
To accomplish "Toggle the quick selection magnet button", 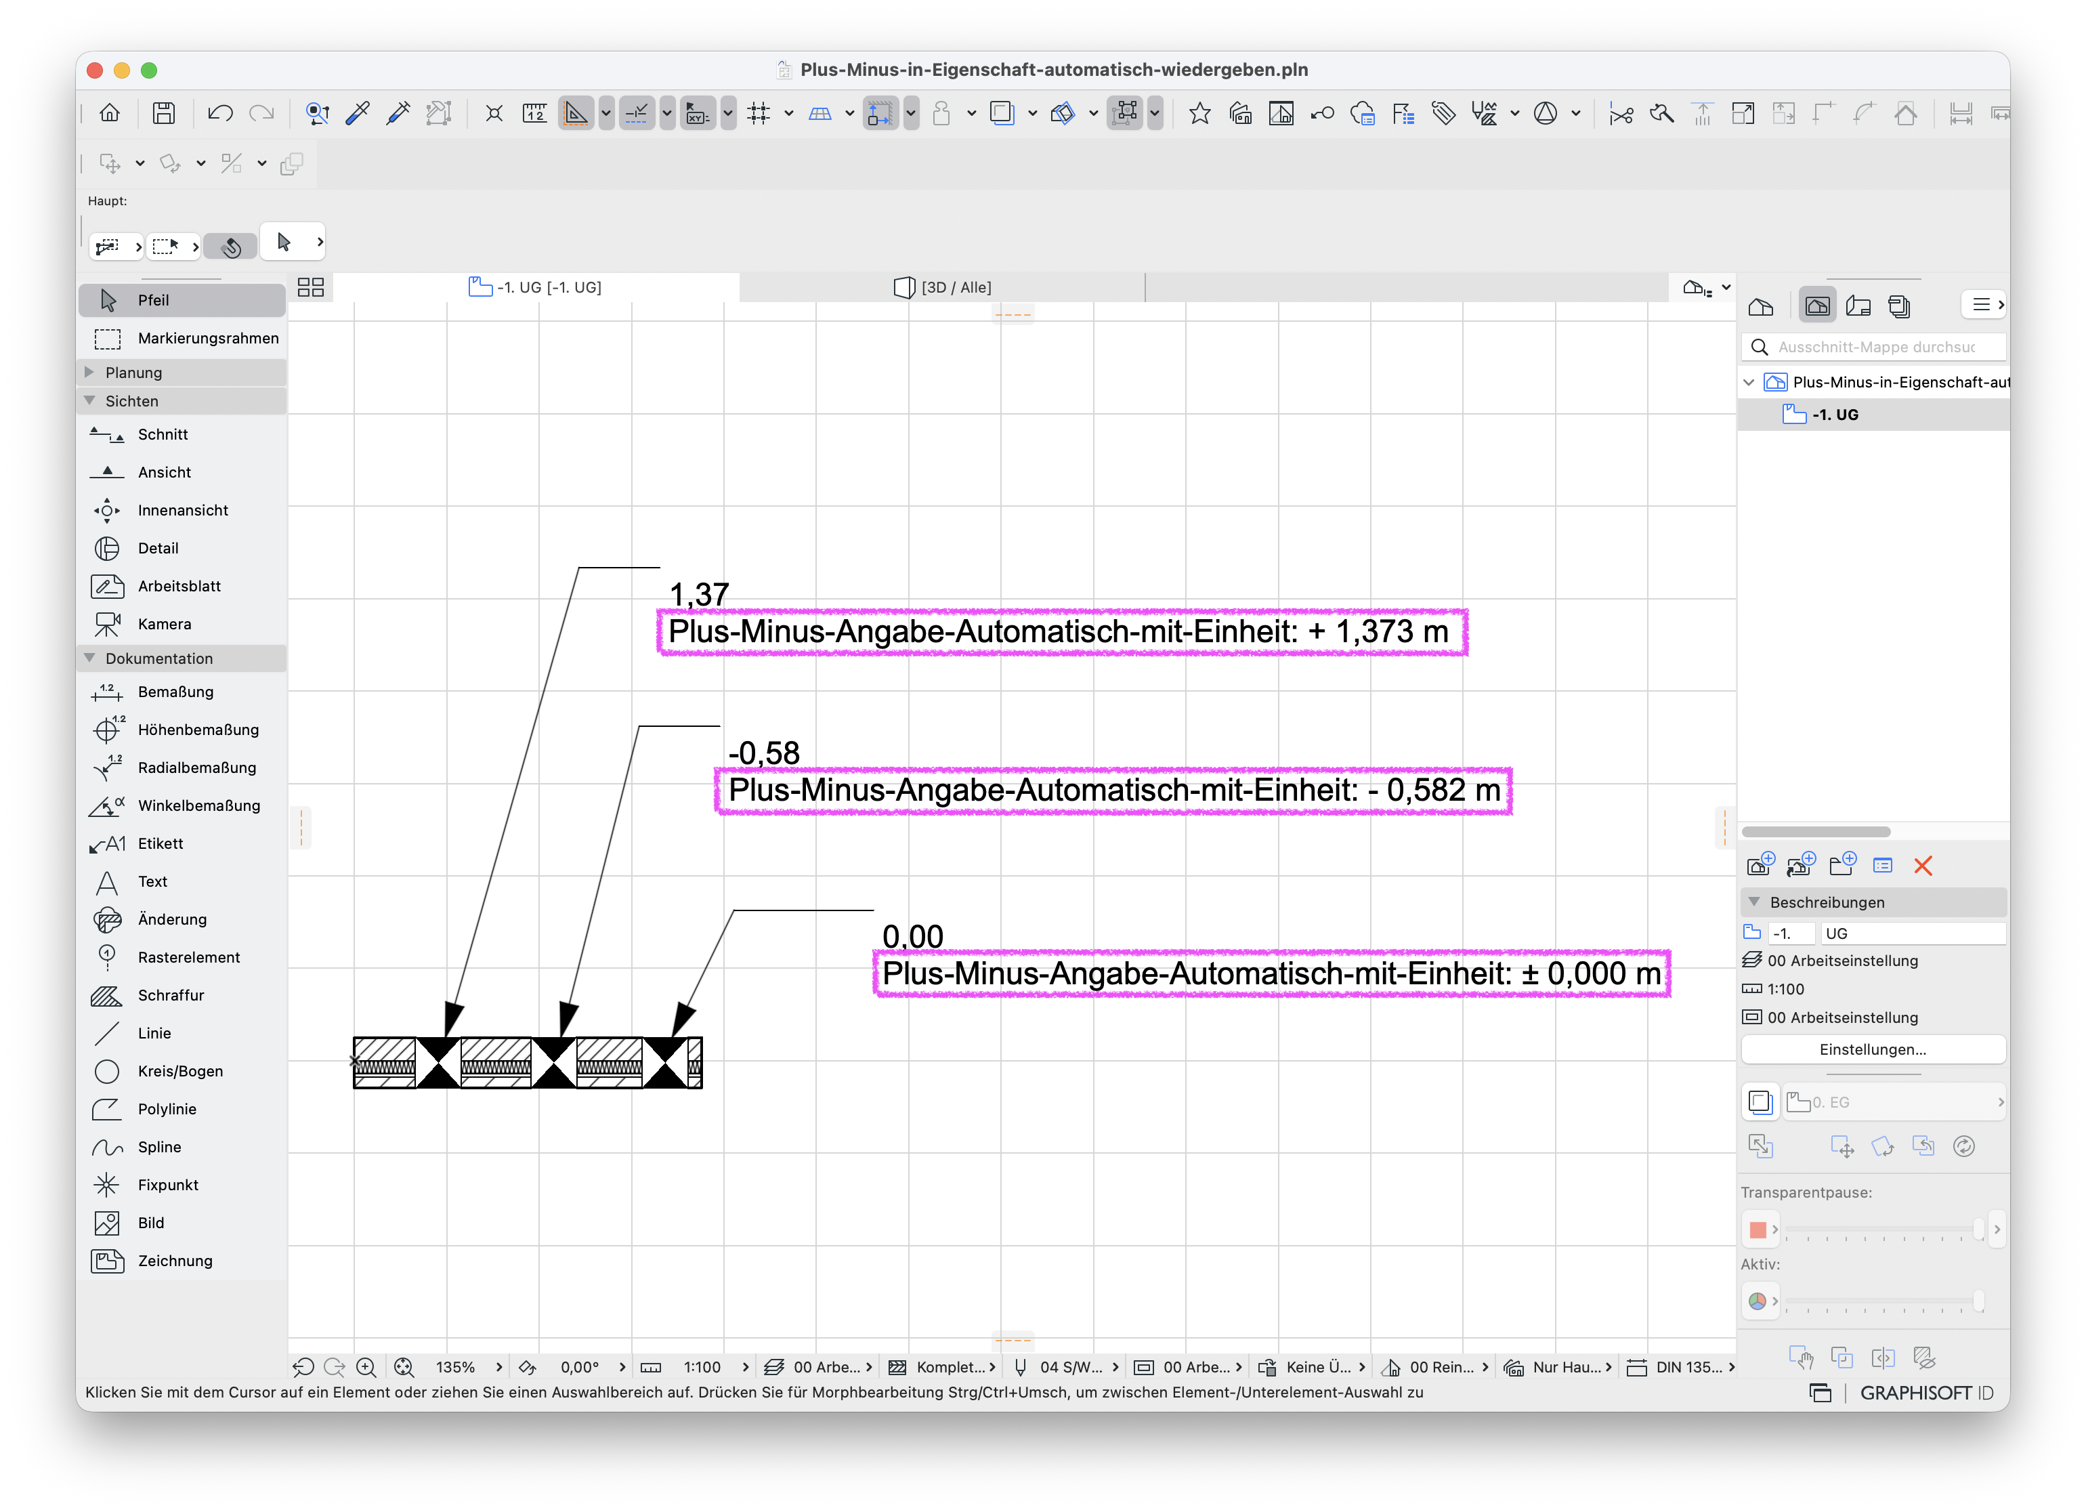I will [x=231, y=247].
